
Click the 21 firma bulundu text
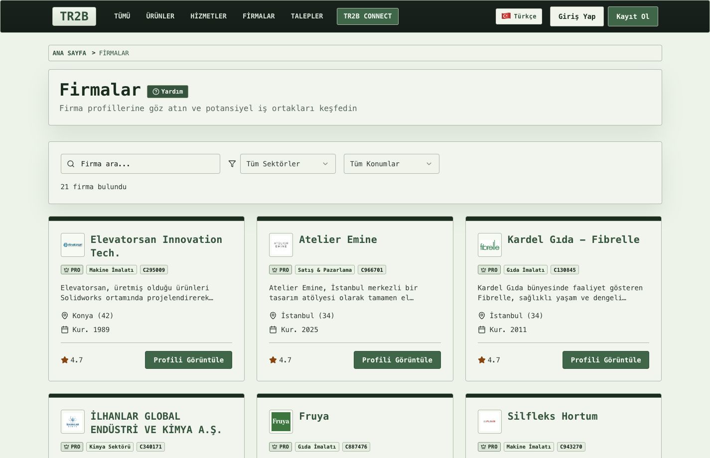coord(94,187)
